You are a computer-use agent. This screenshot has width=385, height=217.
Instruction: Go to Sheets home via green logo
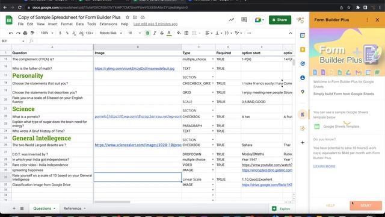point(9,20)
